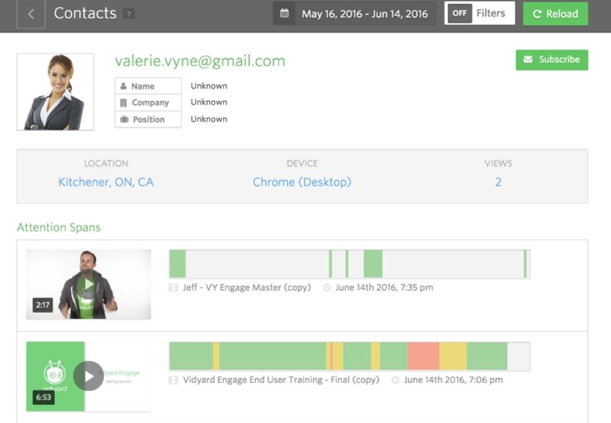
Task: Click the Contacts page title
Action: point(85,13)
